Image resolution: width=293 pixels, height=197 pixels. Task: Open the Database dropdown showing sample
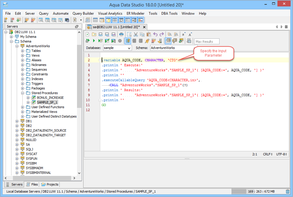pyautogui.click(x=117, y=48)
